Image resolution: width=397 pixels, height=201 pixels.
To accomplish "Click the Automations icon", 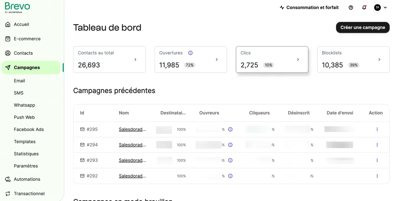I will point(8,179).
